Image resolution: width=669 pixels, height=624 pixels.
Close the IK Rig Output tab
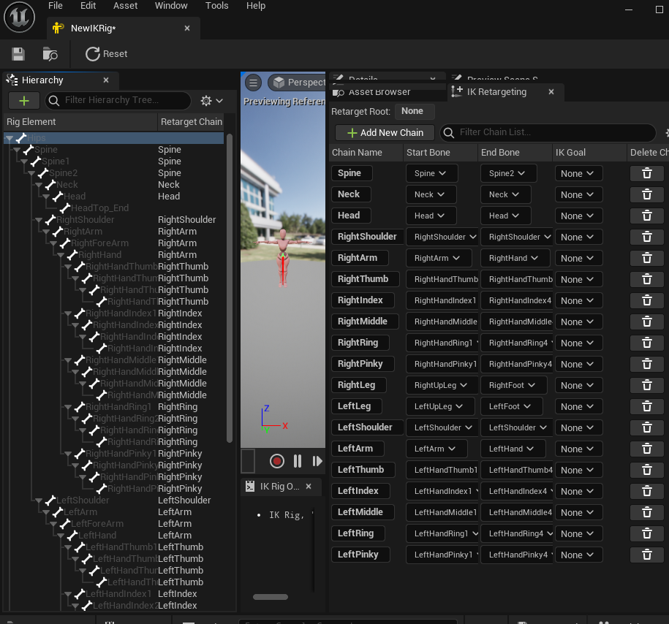tap(309, 487)
